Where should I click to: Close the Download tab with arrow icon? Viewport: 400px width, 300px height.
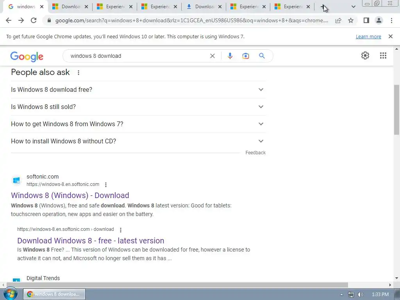pos(220,7)
